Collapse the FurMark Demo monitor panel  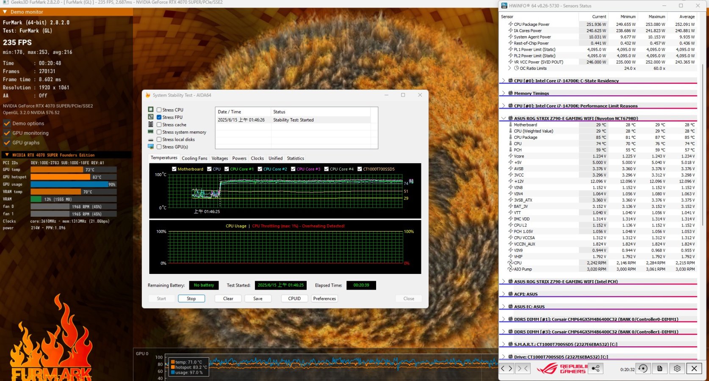click(x=5, y=12)
